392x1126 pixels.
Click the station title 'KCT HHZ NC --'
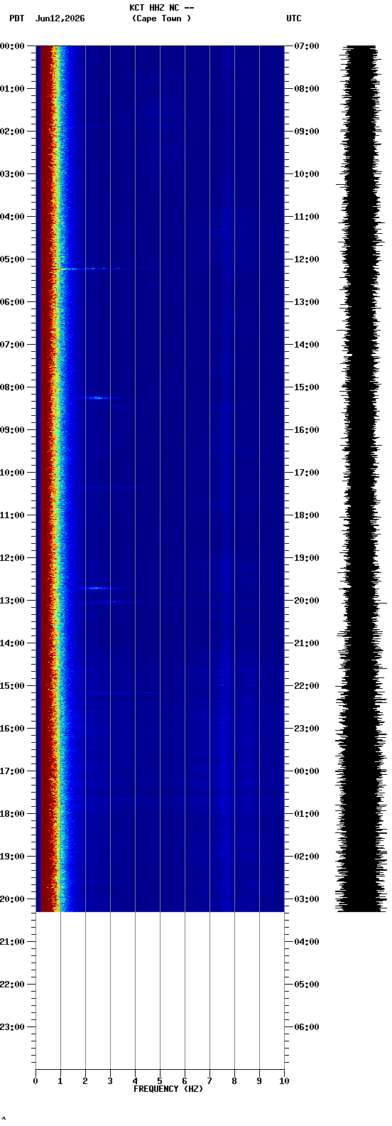[x=161, y=8]
